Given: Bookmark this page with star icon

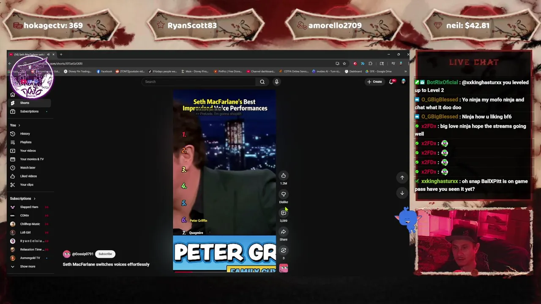Looking at the screenshot, I should [344, 63].
